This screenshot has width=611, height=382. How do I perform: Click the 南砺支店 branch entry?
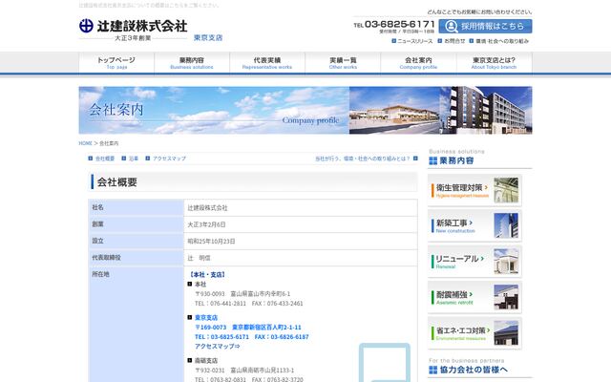click(206, 361)
